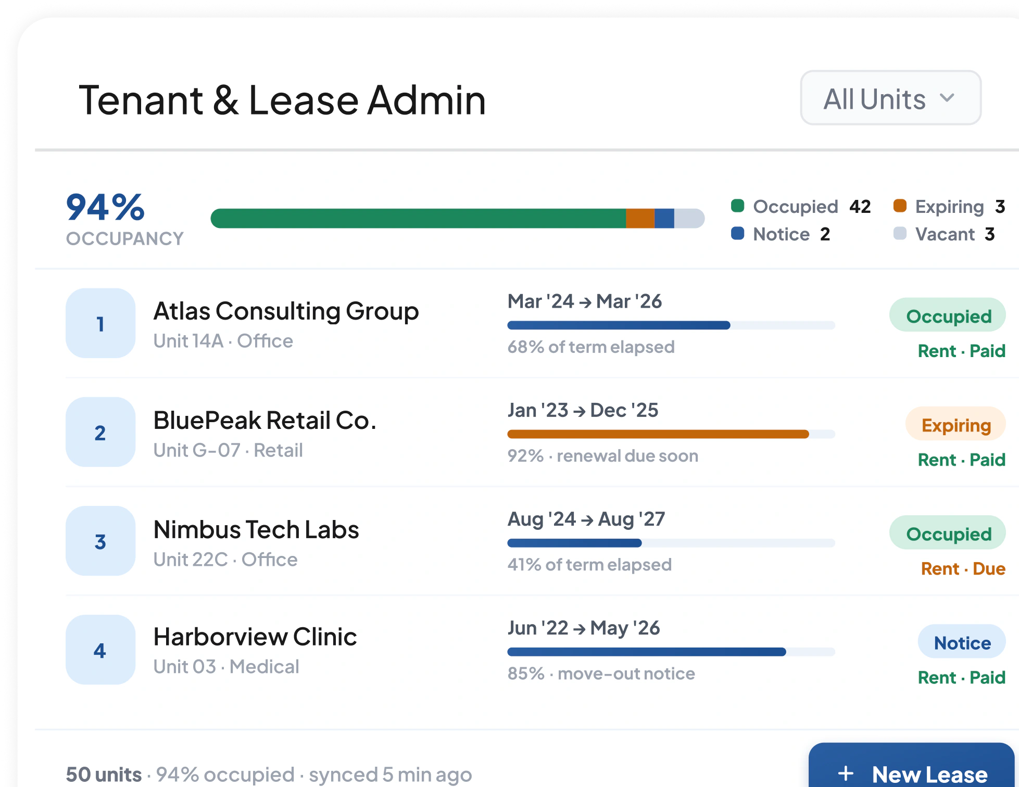
Task: Click Rent · Paid for BluePeak Retail
Action: 961,460
